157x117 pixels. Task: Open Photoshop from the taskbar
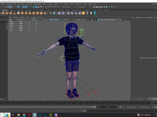[45, 115]
